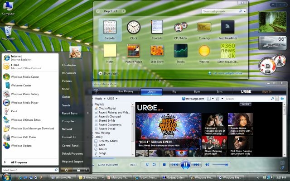
Task: Open the URGE tab
Action: 246,91
